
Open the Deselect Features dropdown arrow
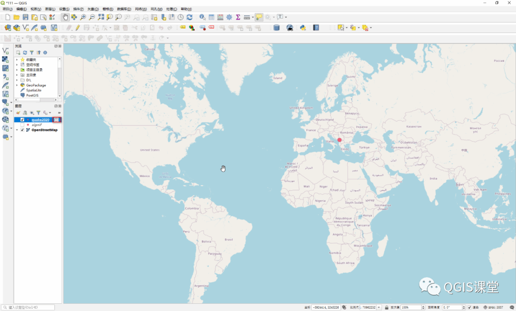(x=371, y=28)
